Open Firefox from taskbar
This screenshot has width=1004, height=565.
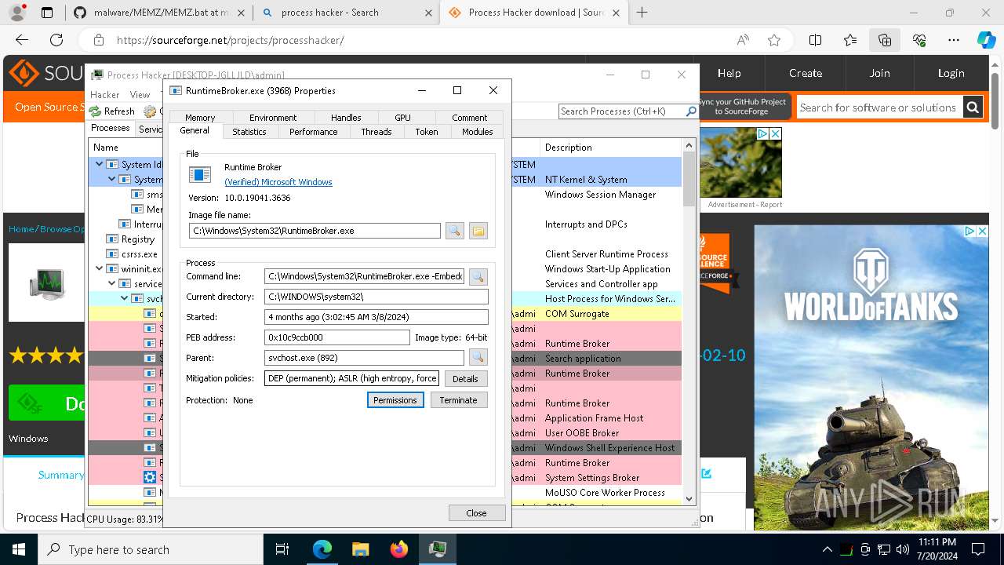click(x=398, y=549)
